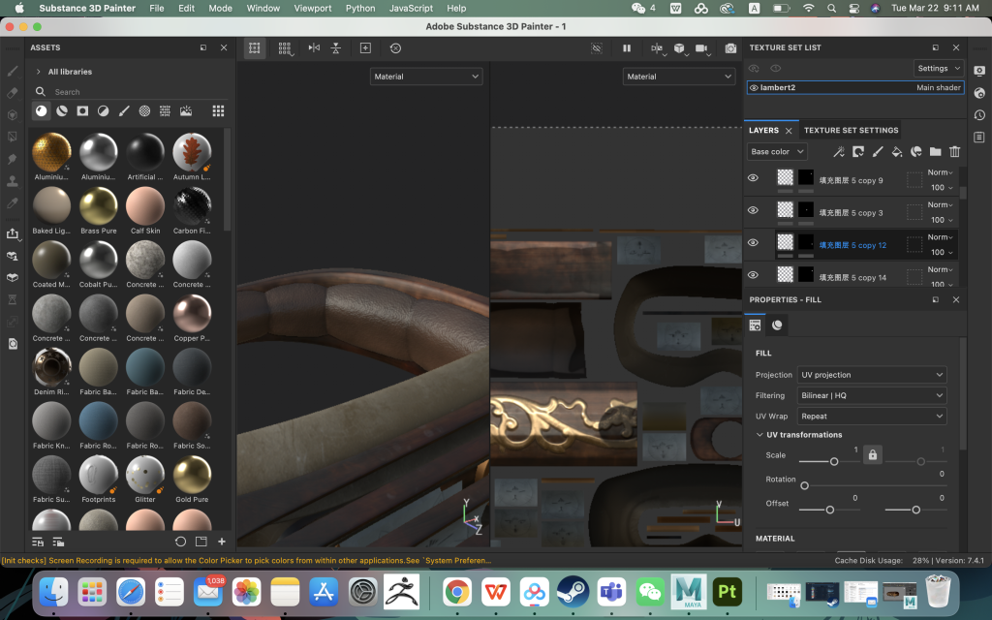The width and height of the screenshot is (992, 620).
Task: Add effect with magic wand icon in Layers
Action: click(839, 151)
